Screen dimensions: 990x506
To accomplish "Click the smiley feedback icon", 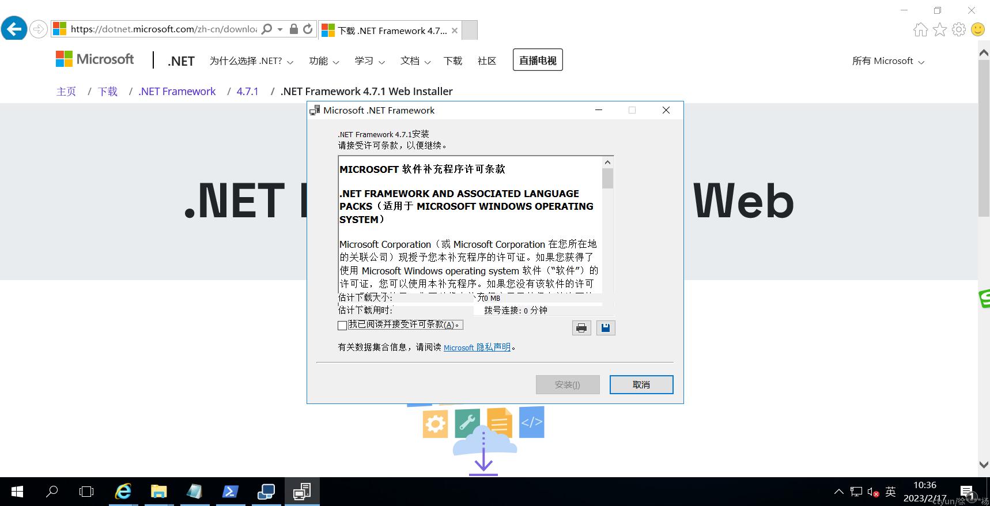I will coord(978,29).
